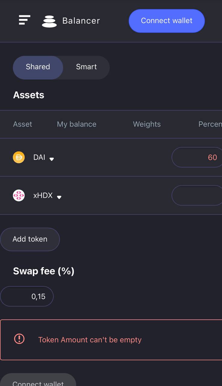
Task: Click the DAI token name label
Action: tap(39, 157)
